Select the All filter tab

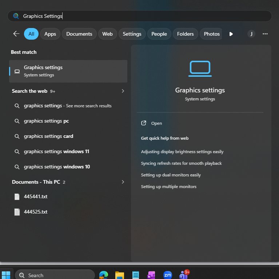point(31,34)
